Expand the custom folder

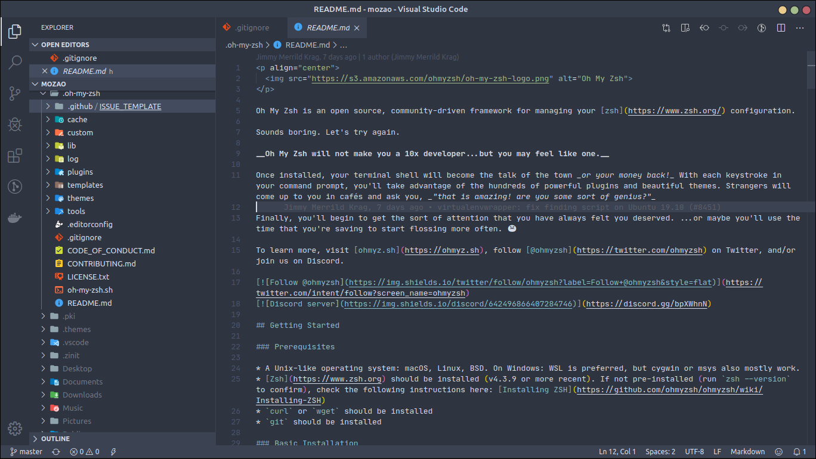(x=122, y=132)
